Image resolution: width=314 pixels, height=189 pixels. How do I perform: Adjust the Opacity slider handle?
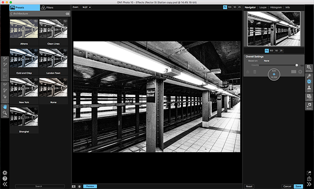click(296, 65)
